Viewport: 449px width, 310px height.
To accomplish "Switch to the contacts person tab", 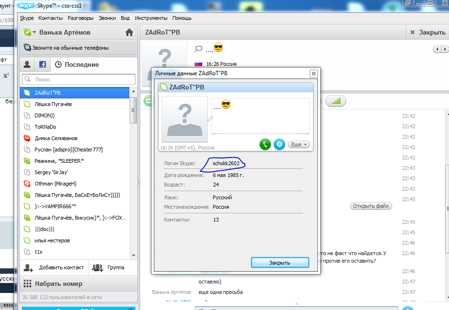I will 27,64.
